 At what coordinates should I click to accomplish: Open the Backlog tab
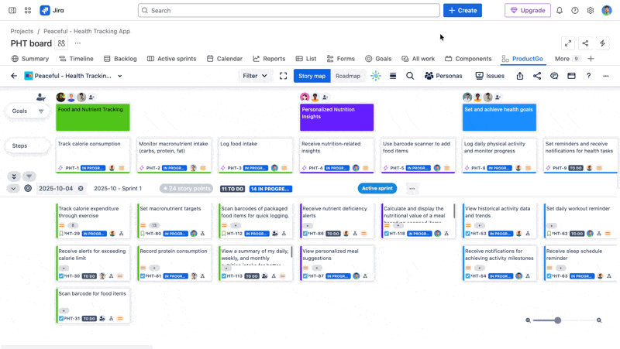click(120, 59)
